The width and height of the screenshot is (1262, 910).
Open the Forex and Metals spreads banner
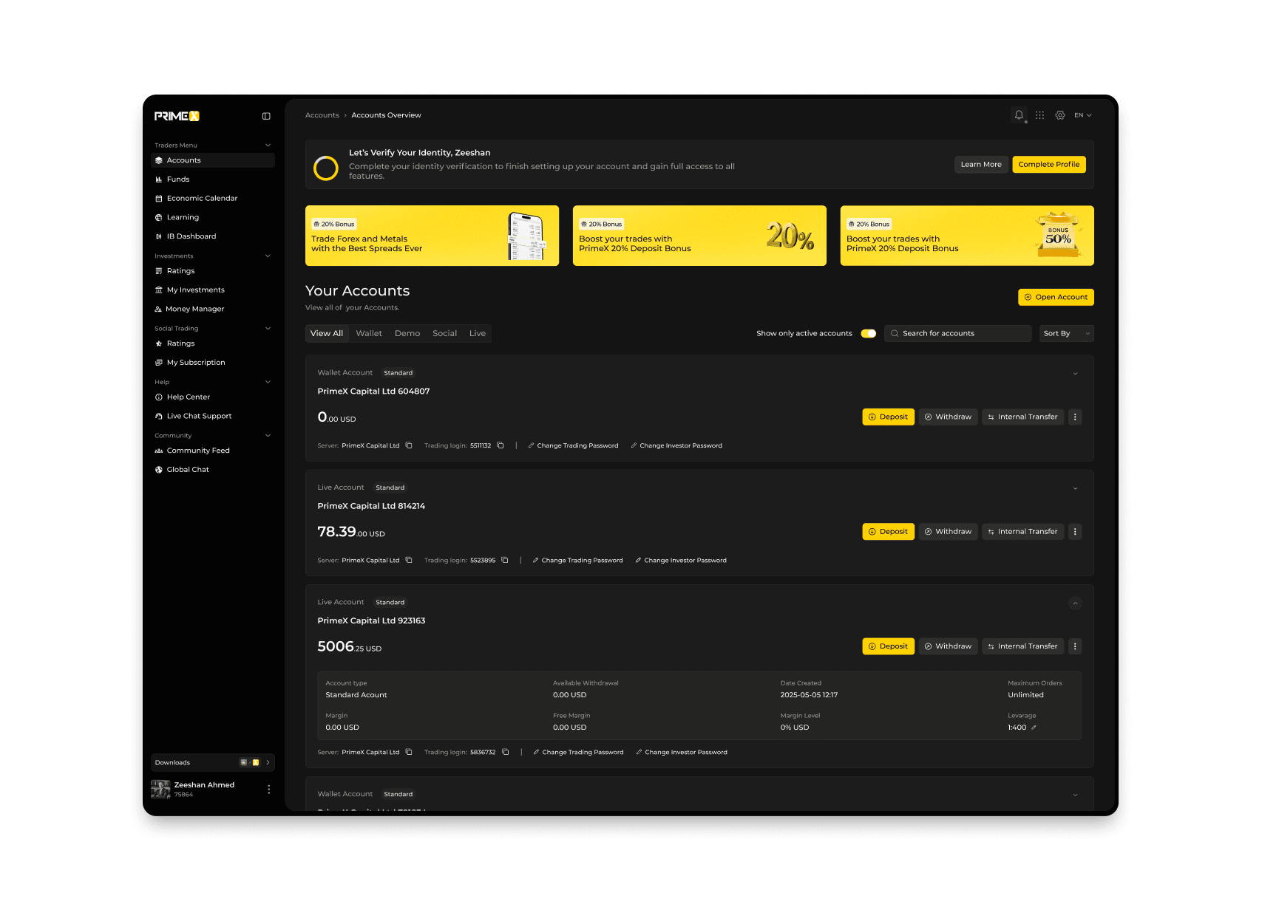click(432, 236)
